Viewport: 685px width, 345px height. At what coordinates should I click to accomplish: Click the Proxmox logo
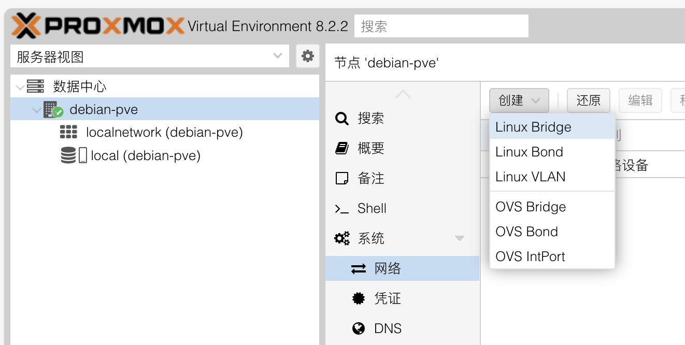(97, 25)
